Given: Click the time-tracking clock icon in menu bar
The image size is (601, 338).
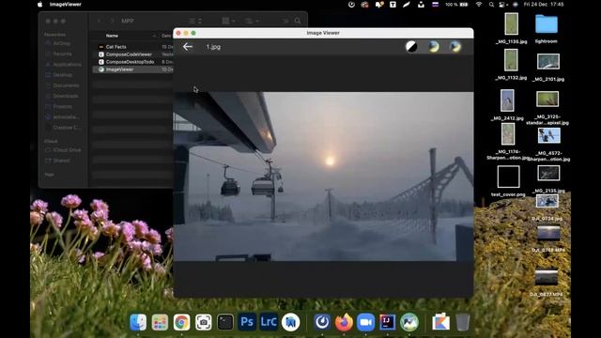Looking at the screenshot, I should (x=351, y=5).
